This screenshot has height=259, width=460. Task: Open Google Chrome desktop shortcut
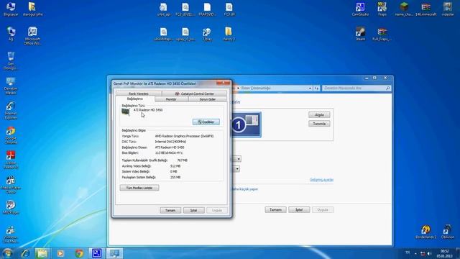click(x=11, y=135)
